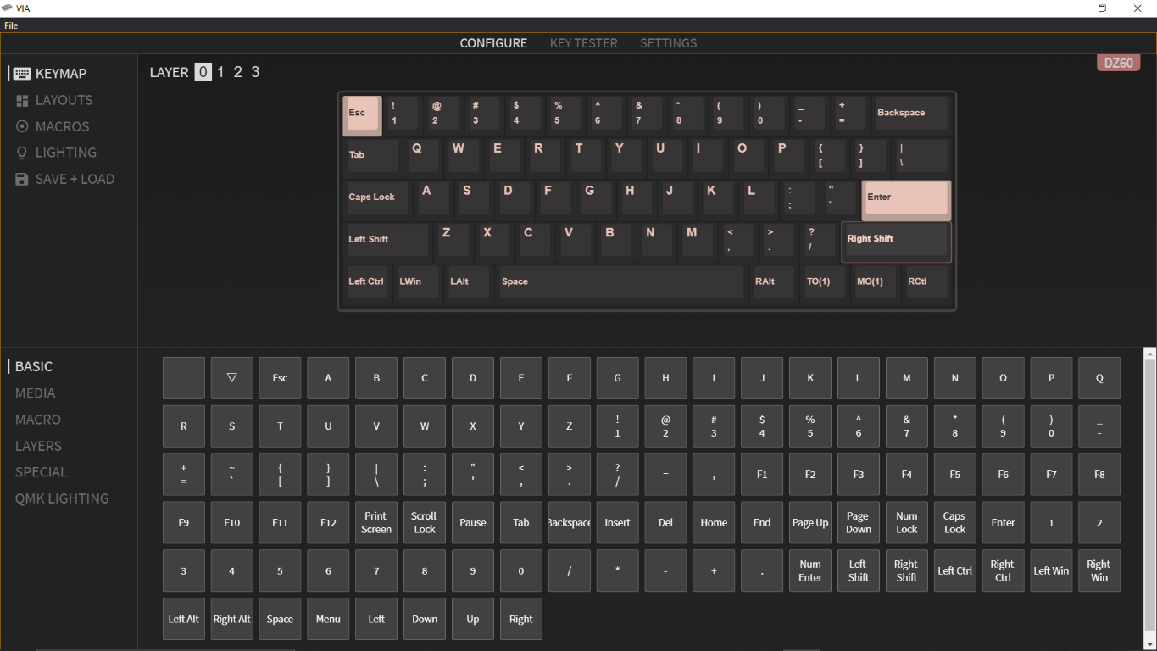Pick the Right Alt keycode in palette
Screen dimensions: 1157x651
pyautogui.click(x=231, y=619)
